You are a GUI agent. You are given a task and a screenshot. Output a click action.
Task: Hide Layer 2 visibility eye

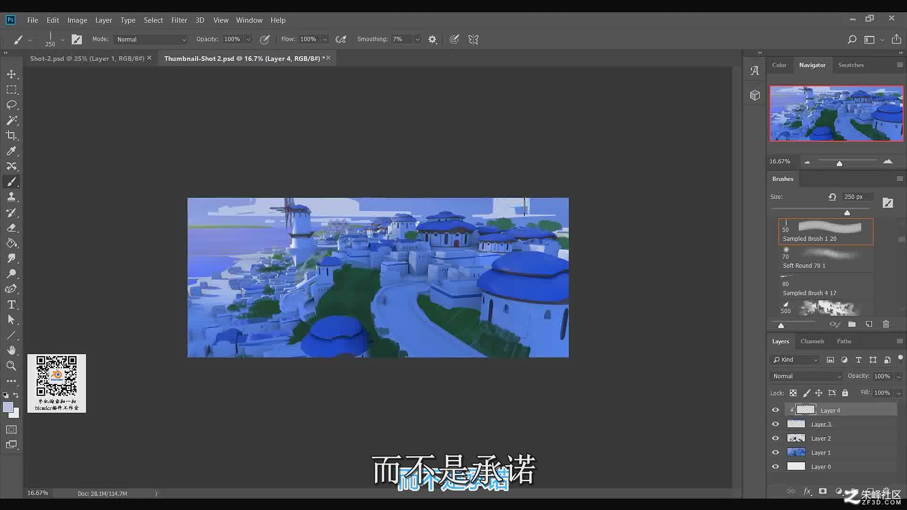coord(775,438)
